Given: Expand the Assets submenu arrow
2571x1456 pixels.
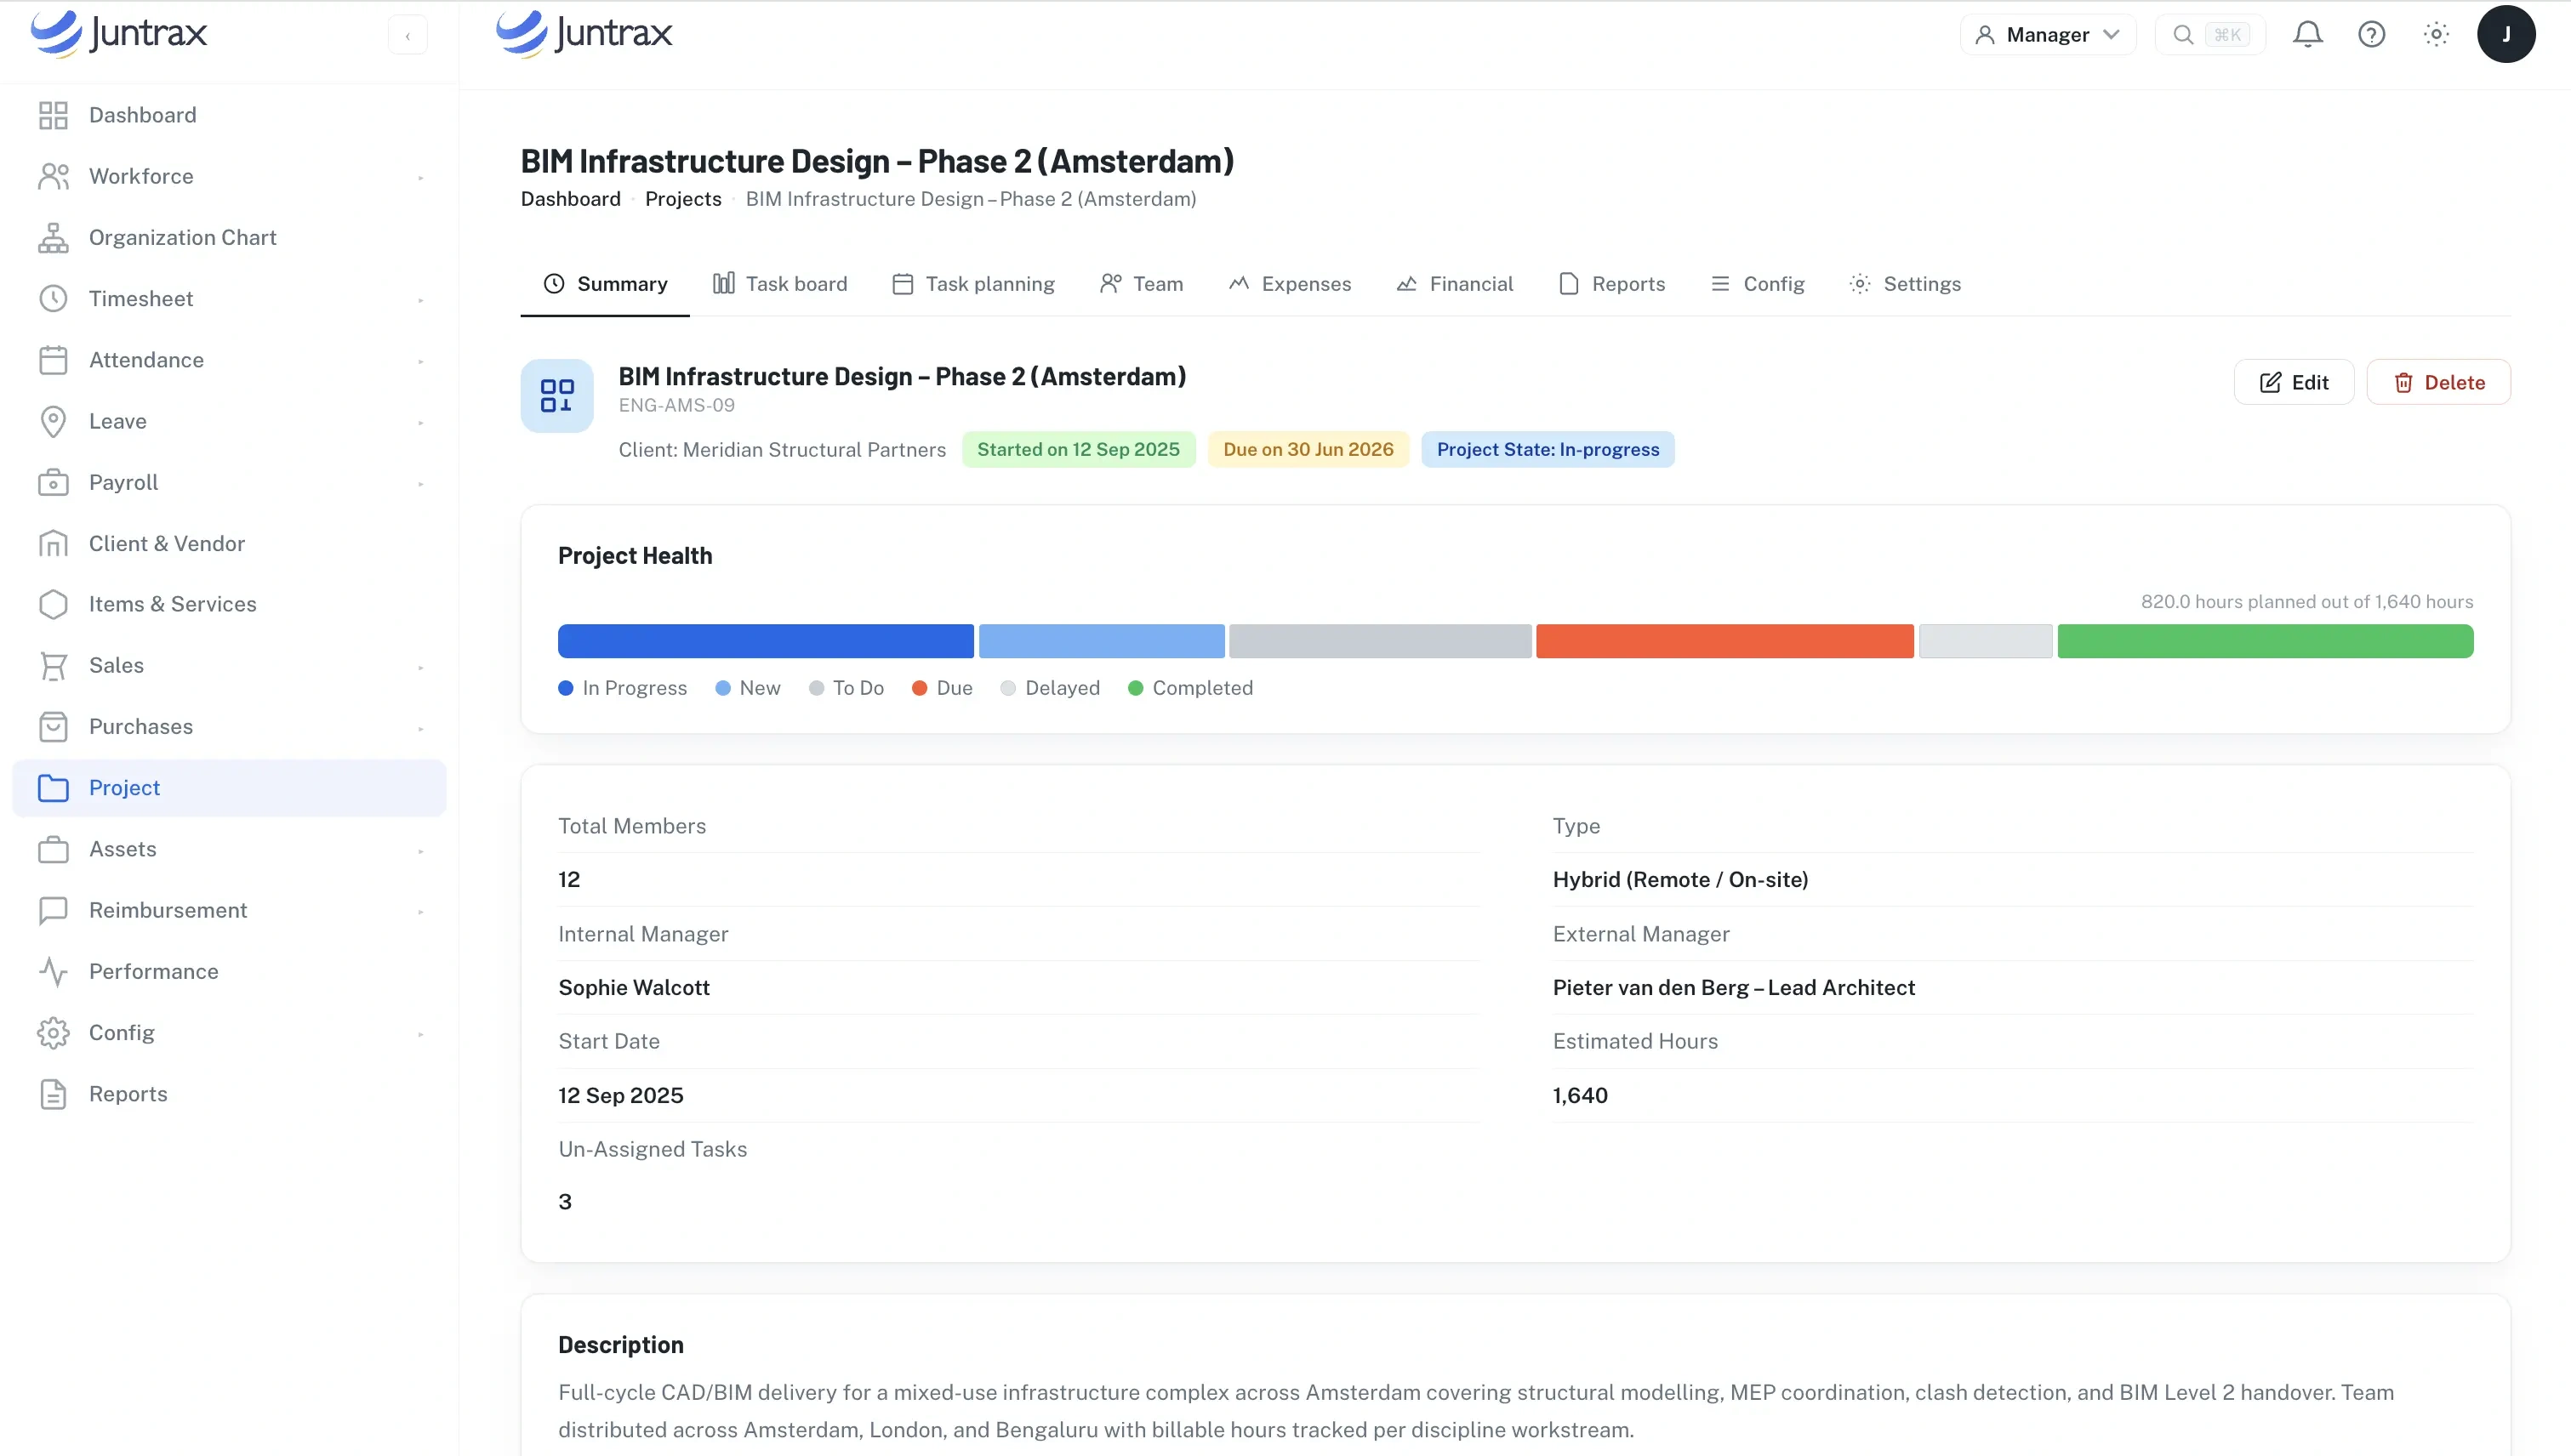Looking at the screenshot, I should 420,851.
